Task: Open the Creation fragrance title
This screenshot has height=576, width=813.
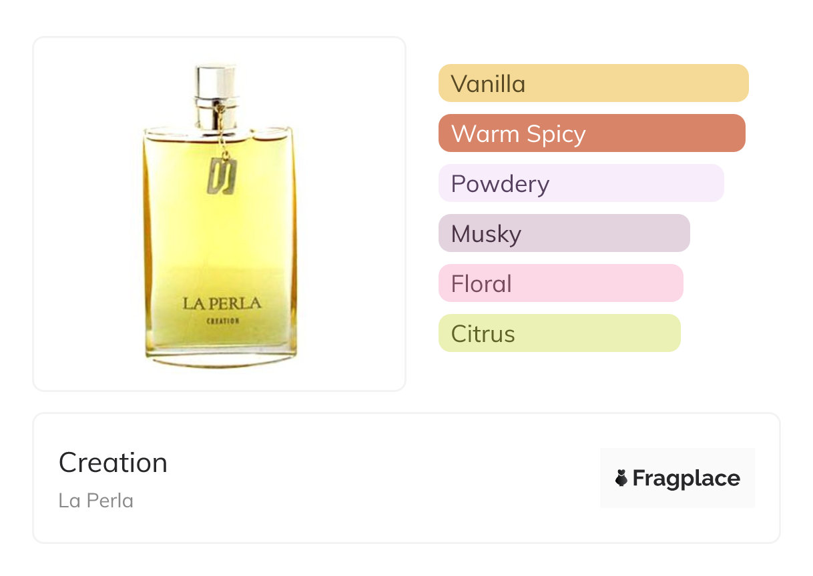Action: [x=113, y=463]
